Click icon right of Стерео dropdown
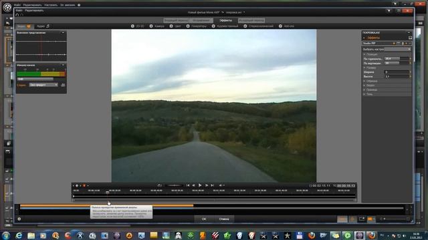This screenshot has height=240, width=428. tap(63, 85)
